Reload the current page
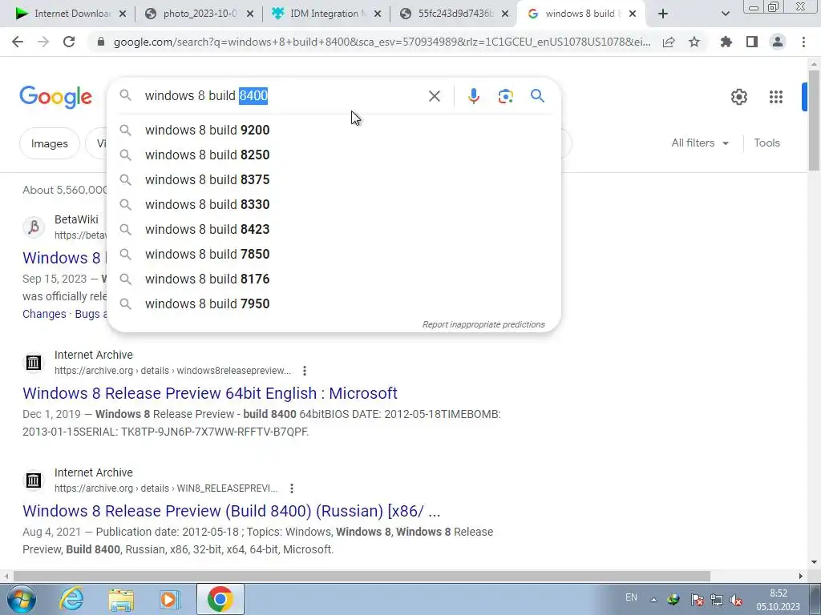Image resolution: width=821 pixels, height=615 pixels. tap(69, 42)
